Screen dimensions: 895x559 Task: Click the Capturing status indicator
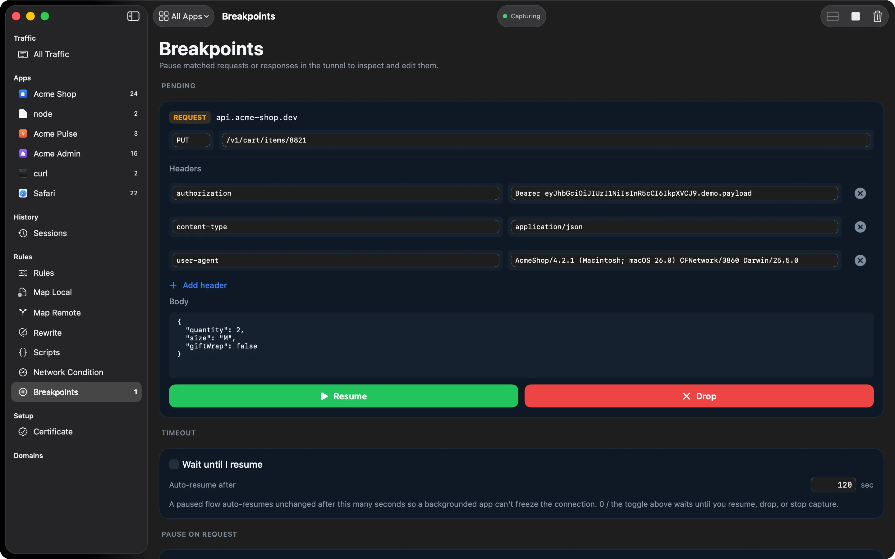[x=521, y=16]
